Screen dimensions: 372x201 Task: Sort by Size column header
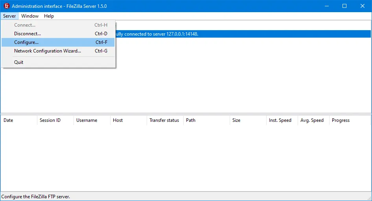point(248,120)
